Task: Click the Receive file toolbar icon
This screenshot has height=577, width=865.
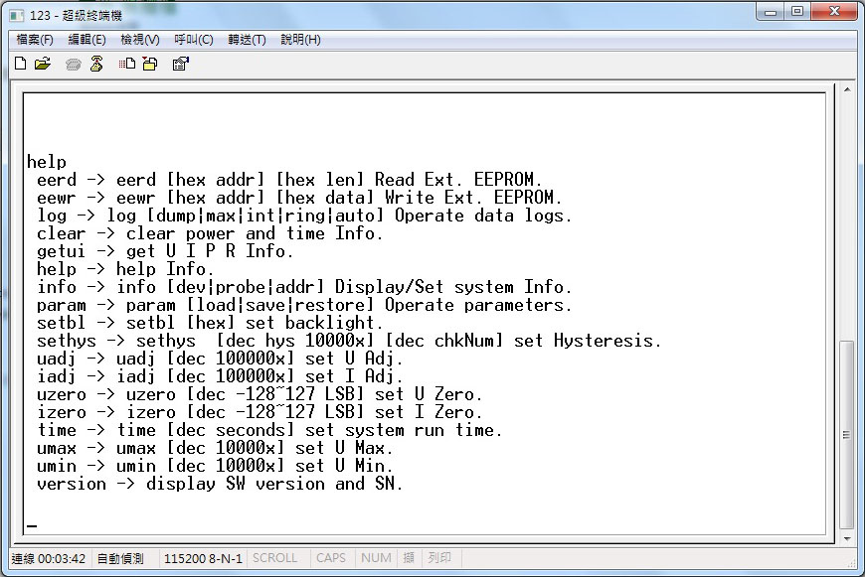Action: (x=150, y=64)
